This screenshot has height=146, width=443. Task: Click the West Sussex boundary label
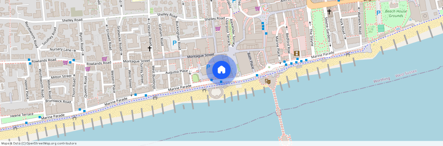tap(406, 74)
